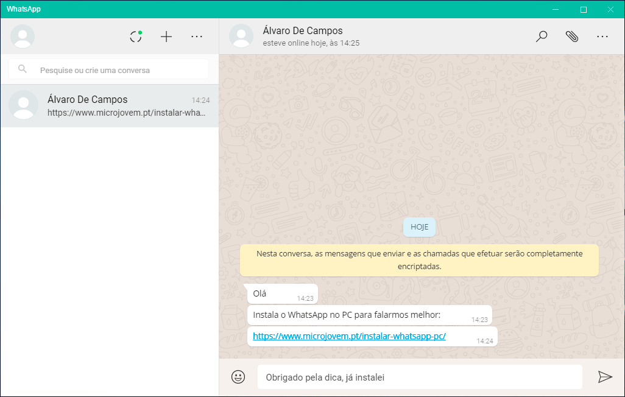This screenshot has height=397, width=625.
Task: Open the left sidebar menu (three dots)
Action: tap(197, 37)
